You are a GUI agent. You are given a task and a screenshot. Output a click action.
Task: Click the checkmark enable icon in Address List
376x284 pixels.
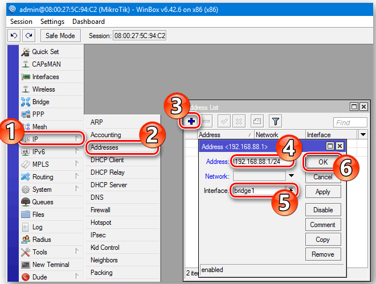[224, 121]
